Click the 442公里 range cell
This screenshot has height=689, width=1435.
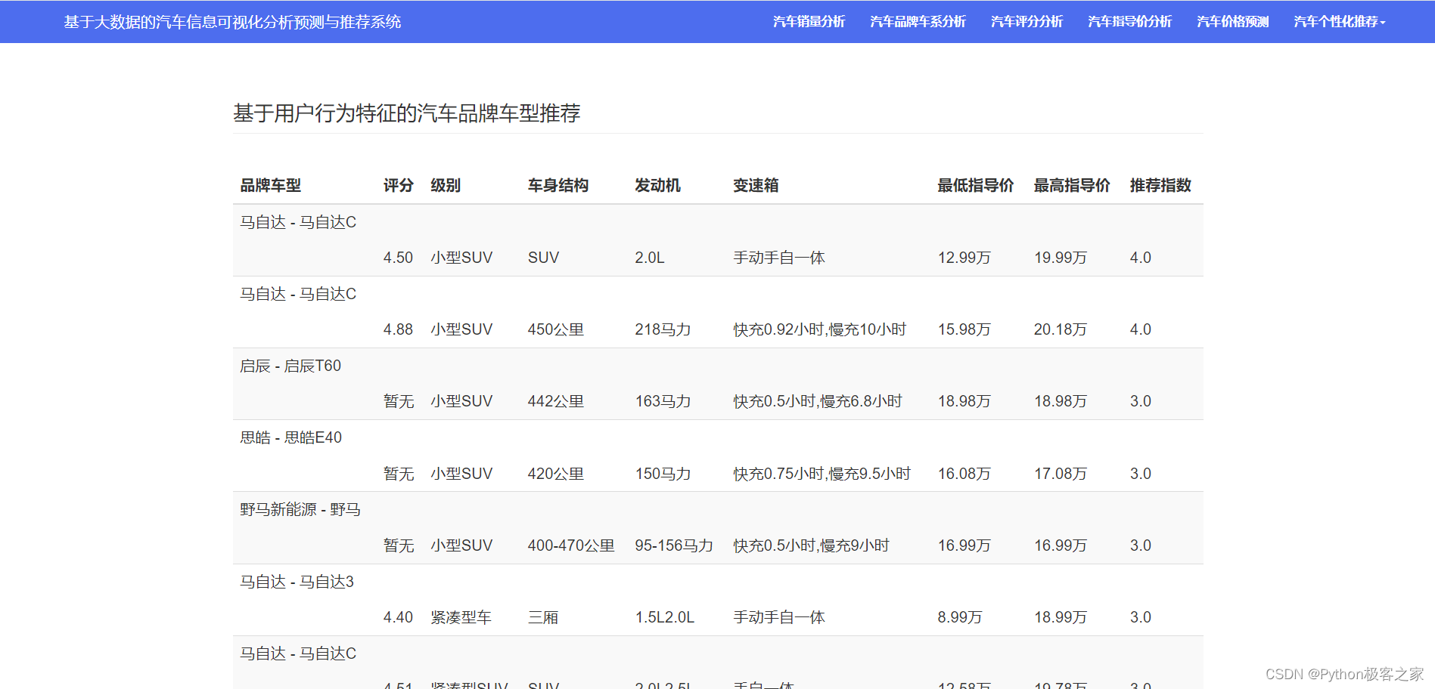556,401
